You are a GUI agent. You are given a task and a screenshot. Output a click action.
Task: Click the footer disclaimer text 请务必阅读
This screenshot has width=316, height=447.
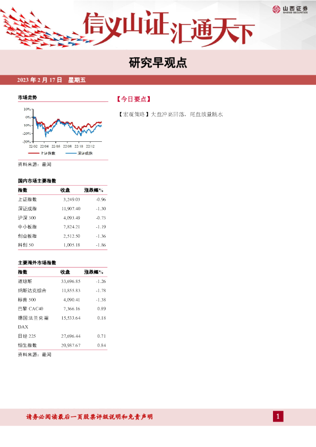(90, 417)
